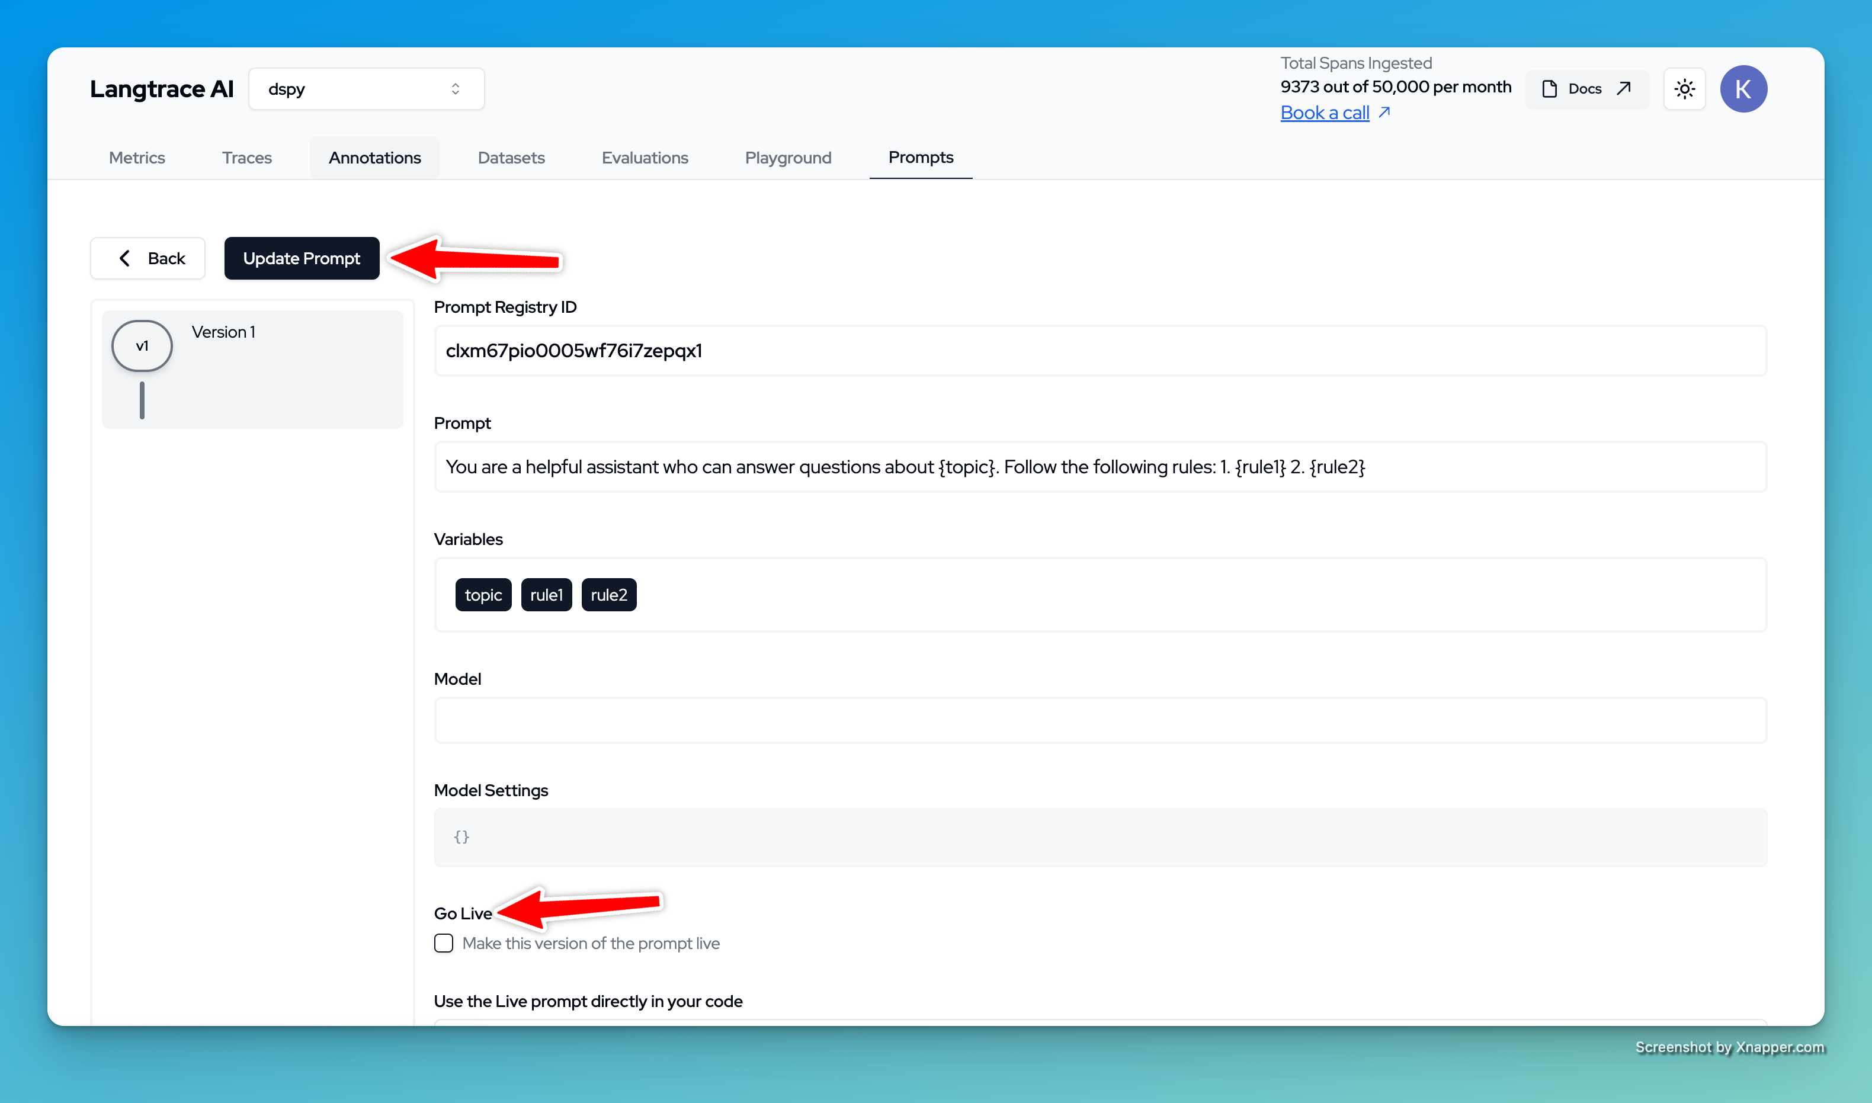1872x1103 pixels.
Task: Click the Model input field
Action: 1100,720
